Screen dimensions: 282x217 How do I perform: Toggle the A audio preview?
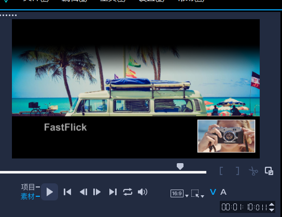coord(223,192)
